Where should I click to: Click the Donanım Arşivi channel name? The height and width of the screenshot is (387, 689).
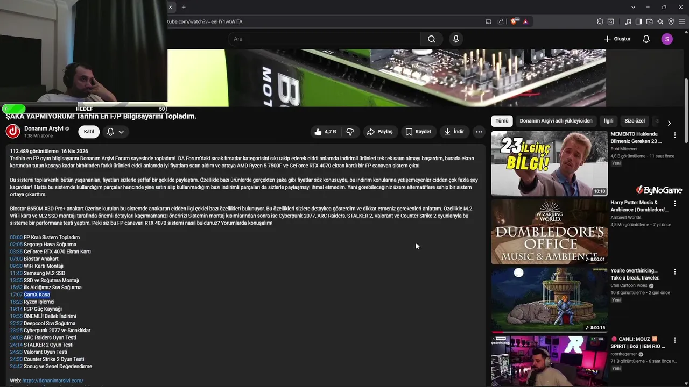click(44, 128)
